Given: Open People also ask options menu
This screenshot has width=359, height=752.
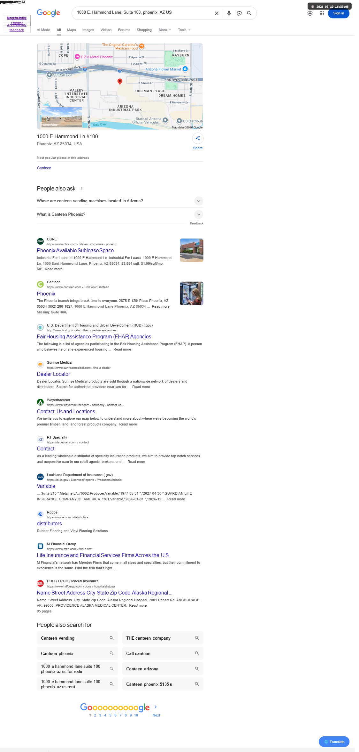Looking at the screenshot, I should click(82, 189).
